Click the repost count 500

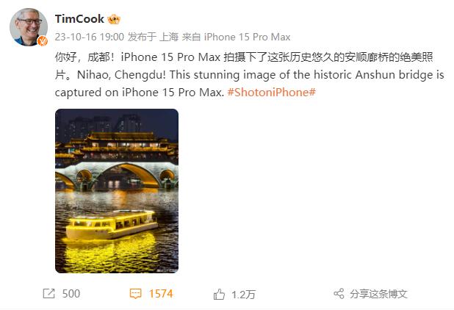71,294
